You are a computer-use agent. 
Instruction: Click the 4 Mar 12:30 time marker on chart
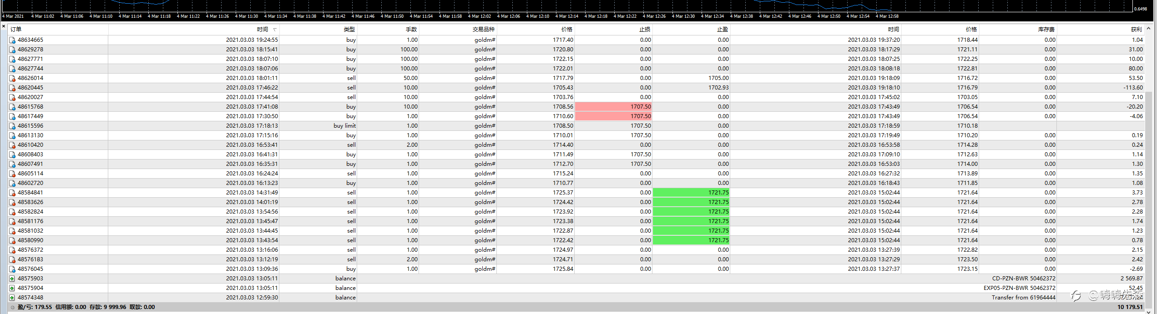coord(683,16)
